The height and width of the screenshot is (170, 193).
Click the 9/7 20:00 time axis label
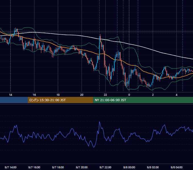click(x=82, y=167)
